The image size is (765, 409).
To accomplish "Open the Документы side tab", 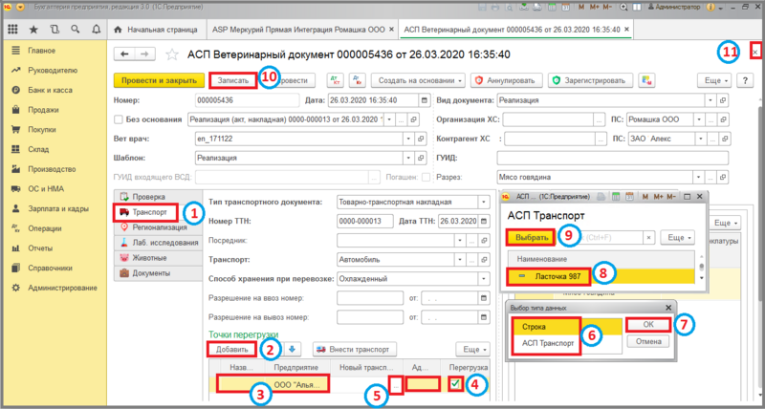I will 158,273.
